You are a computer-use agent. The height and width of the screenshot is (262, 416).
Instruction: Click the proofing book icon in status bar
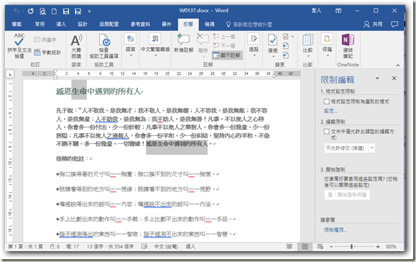pos(144,246)
